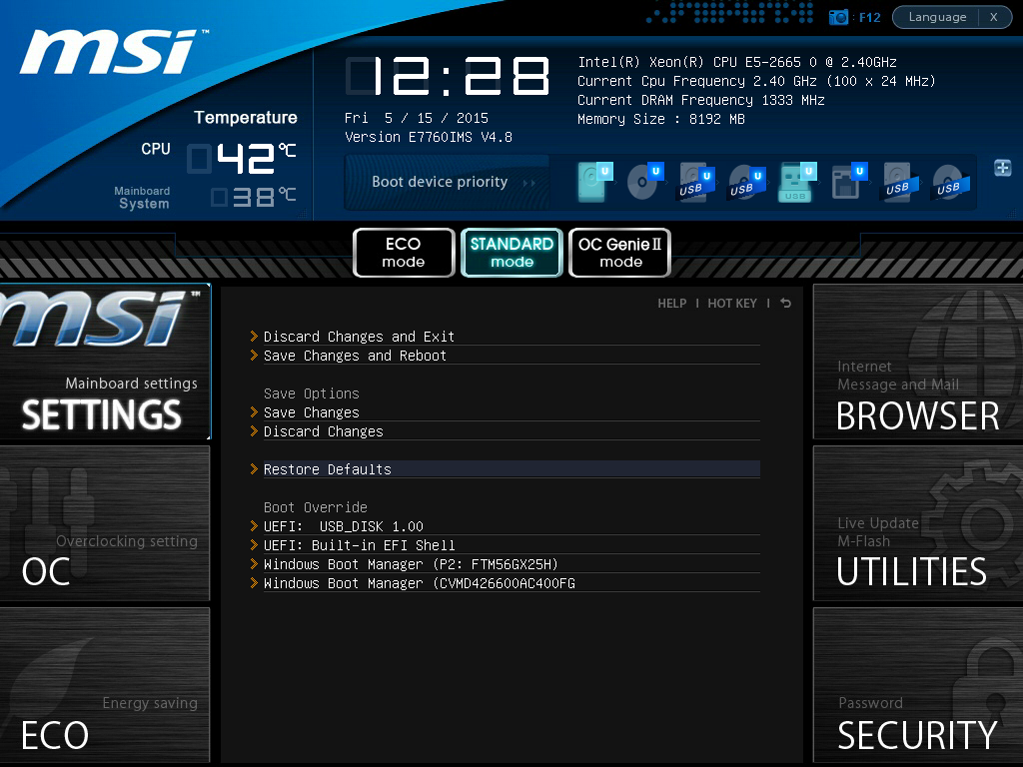Click the Current DRAM Frequency 1333 MHz line
1023x767 pixels.
[700, 100]
